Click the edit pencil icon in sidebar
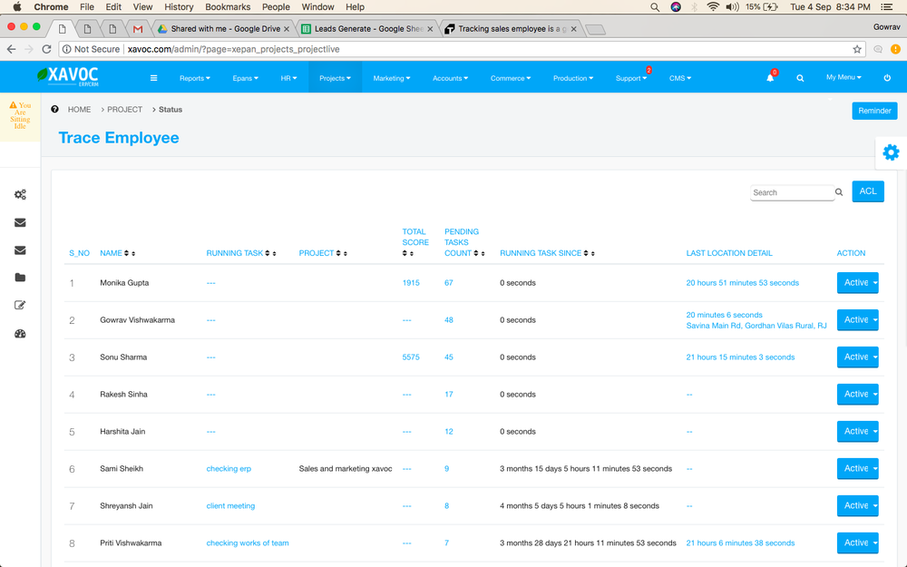Screen dimensions: 907x567 click(20, 306)
